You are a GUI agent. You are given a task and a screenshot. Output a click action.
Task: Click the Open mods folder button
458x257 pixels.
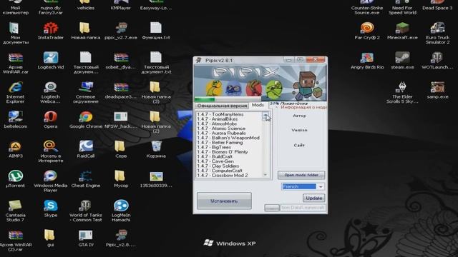coord(301,175)
